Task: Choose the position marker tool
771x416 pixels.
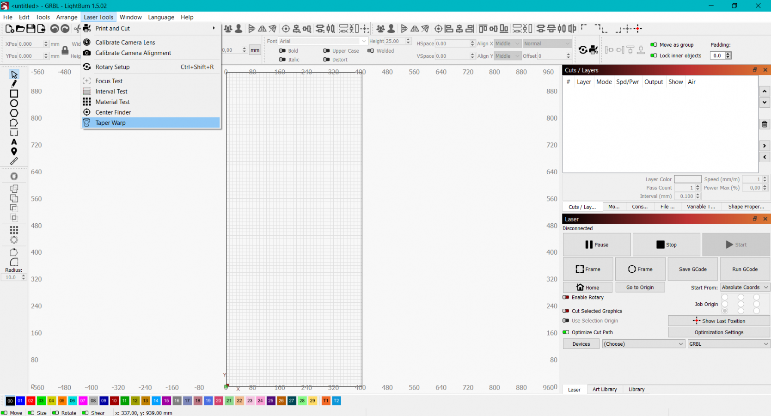Action: [14, 152]
